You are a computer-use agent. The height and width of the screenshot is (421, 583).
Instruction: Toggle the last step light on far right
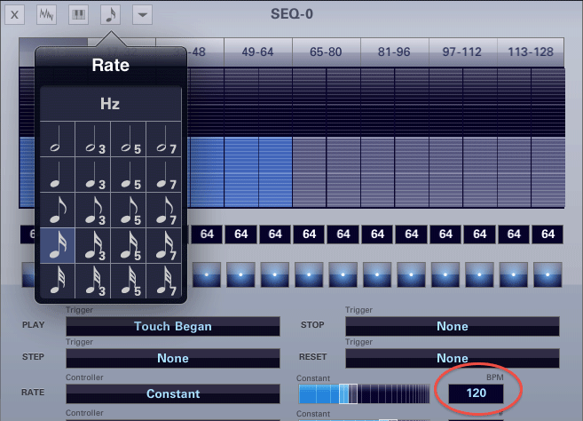point(548,274)
